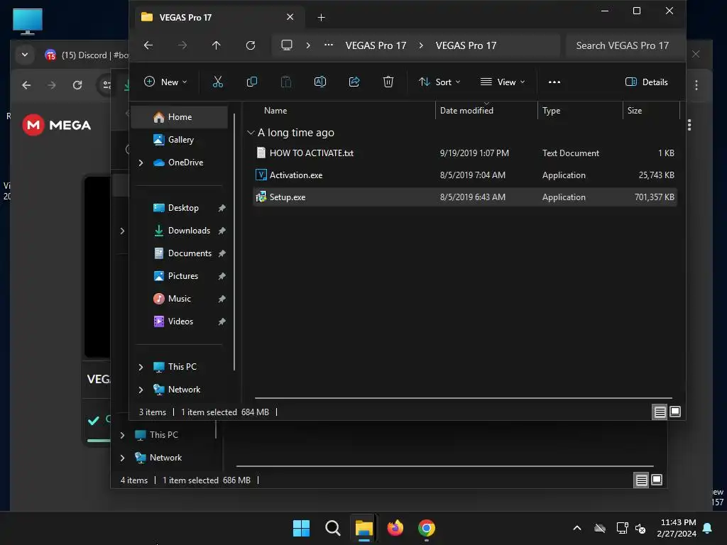The width and height of the screenshot is (727, 545).
Task: Click the Copy icon in toolbar
Action: coord(252,82)
